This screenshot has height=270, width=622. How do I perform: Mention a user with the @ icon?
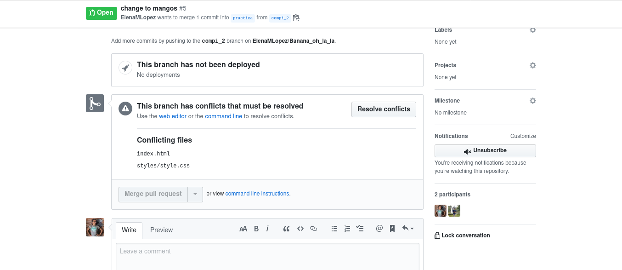coord(379,229)
